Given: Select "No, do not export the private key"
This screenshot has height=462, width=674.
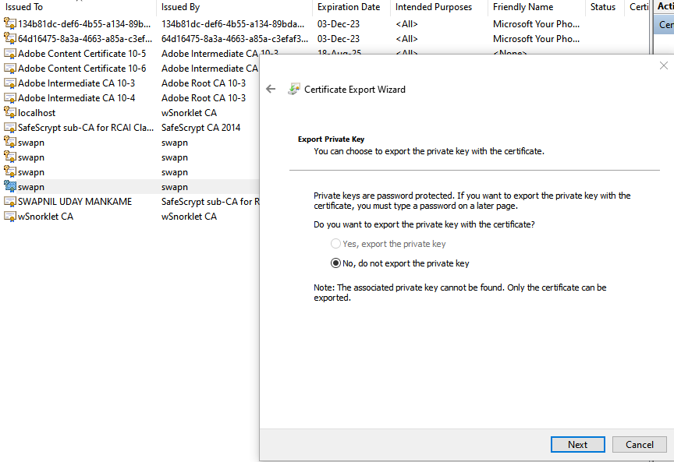Looking at the screenshot, I should [x=335, y=263].
